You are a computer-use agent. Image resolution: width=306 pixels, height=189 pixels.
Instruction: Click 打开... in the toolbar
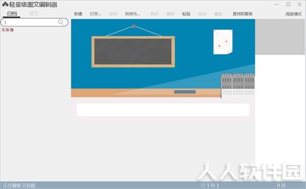pos(95,14)
